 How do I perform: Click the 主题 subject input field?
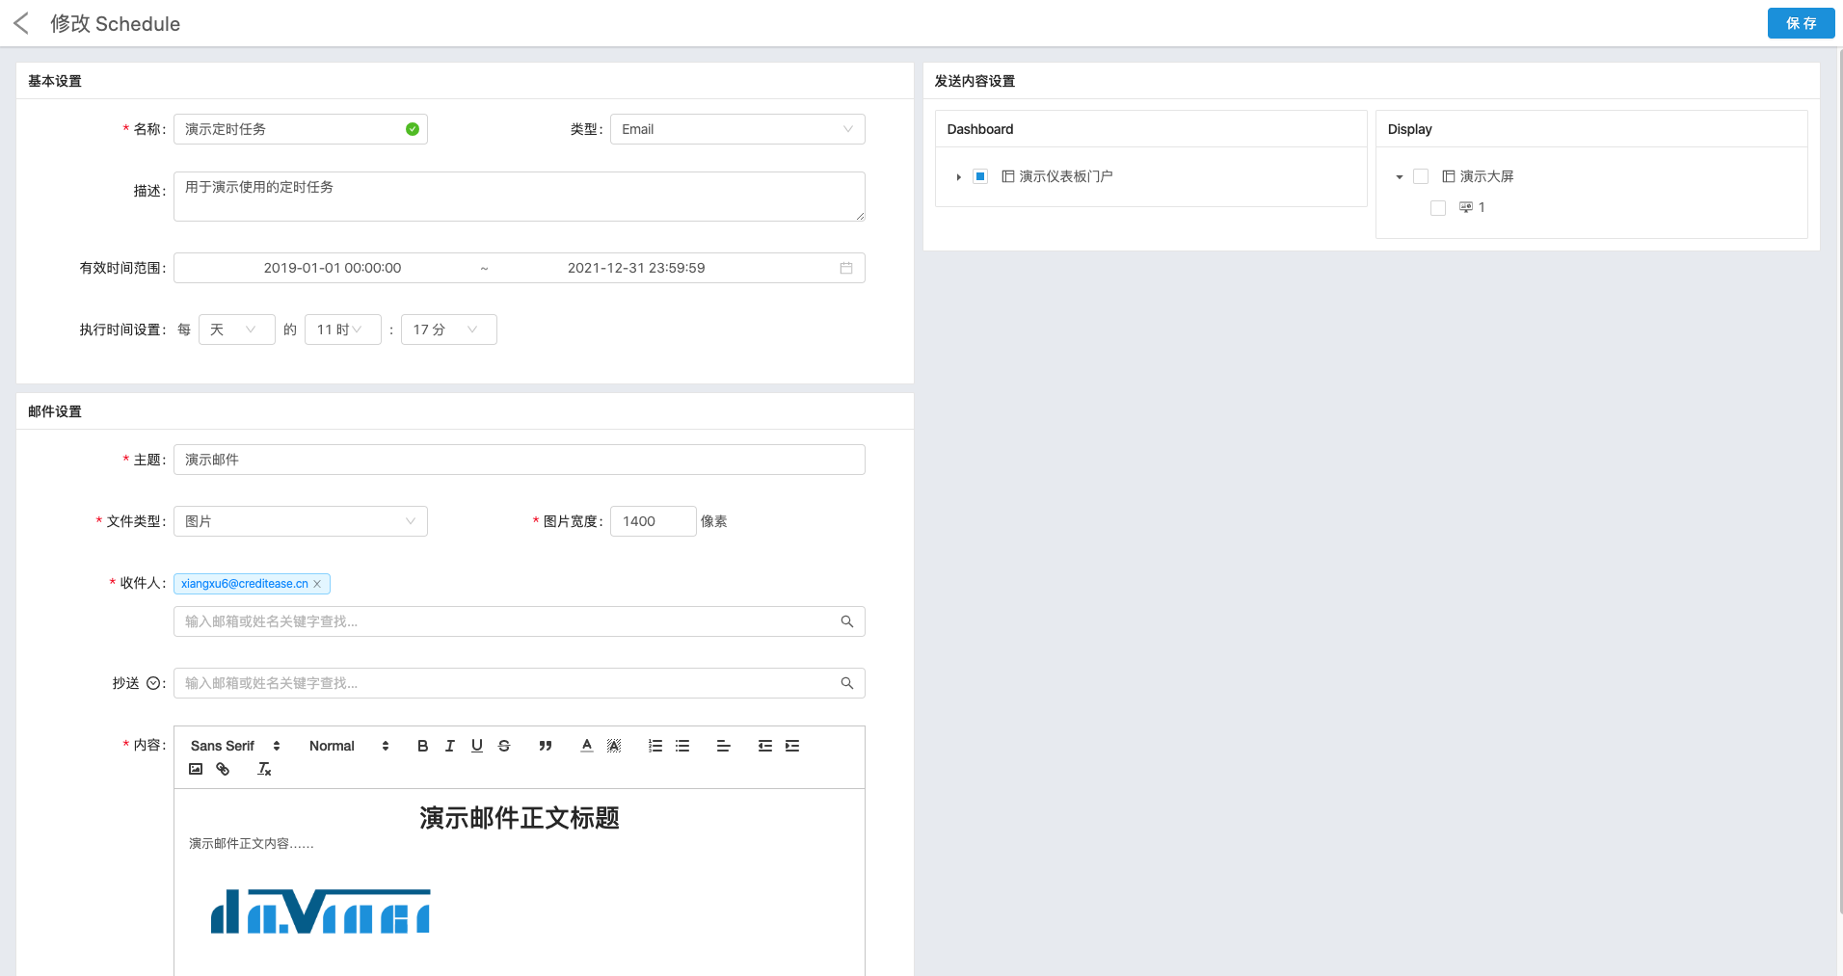pyautogui.click(x=519, y=460)
